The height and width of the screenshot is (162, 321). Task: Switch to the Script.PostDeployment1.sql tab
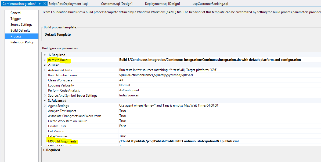click(x=68, y=4)
